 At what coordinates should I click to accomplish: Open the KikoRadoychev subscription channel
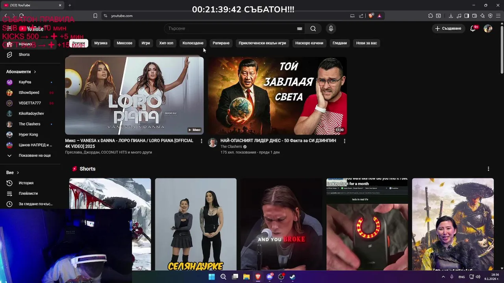point(31,114)
